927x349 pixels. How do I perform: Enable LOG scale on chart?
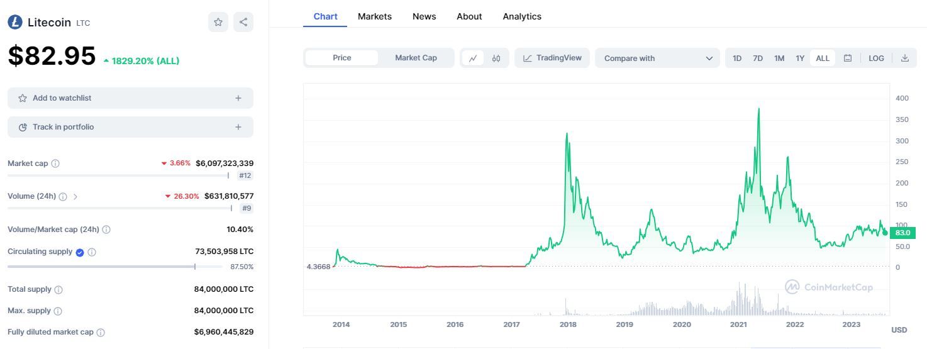coord(876,58)
